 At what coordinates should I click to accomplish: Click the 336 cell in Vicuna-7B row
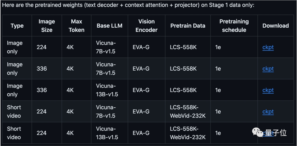(42, 69)
